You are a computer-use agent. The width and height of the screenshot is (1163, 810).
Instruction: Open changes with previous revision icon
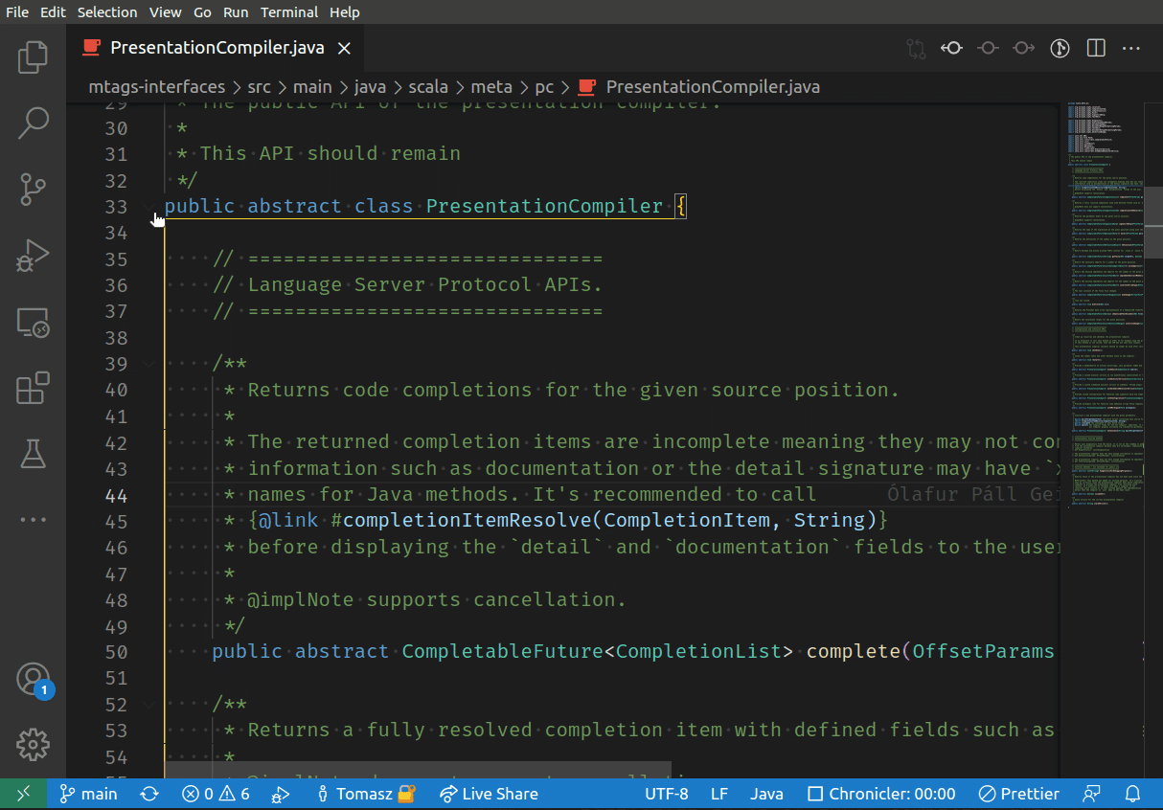(951, 48)
